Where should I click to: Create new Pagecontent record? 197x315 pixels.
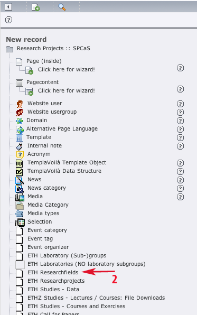point(43,82)
